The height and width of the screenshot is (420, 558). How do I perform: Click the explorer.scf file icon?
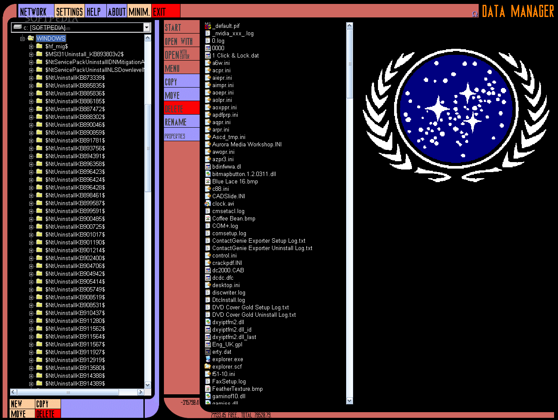point(208,366)
